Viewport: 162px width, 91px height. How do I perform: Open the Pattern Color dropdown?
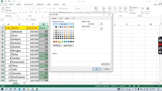tap(101, 24)
